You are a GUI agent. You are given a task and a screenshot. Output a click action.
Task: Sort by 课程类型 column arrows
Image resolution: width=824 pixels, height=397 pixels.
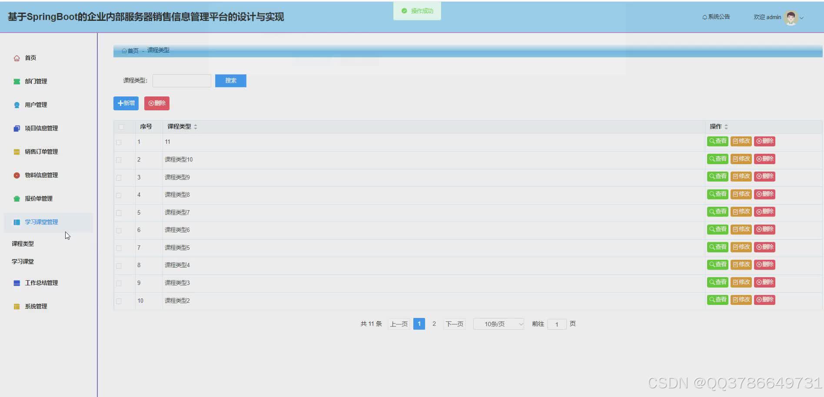tap(196, 127)
